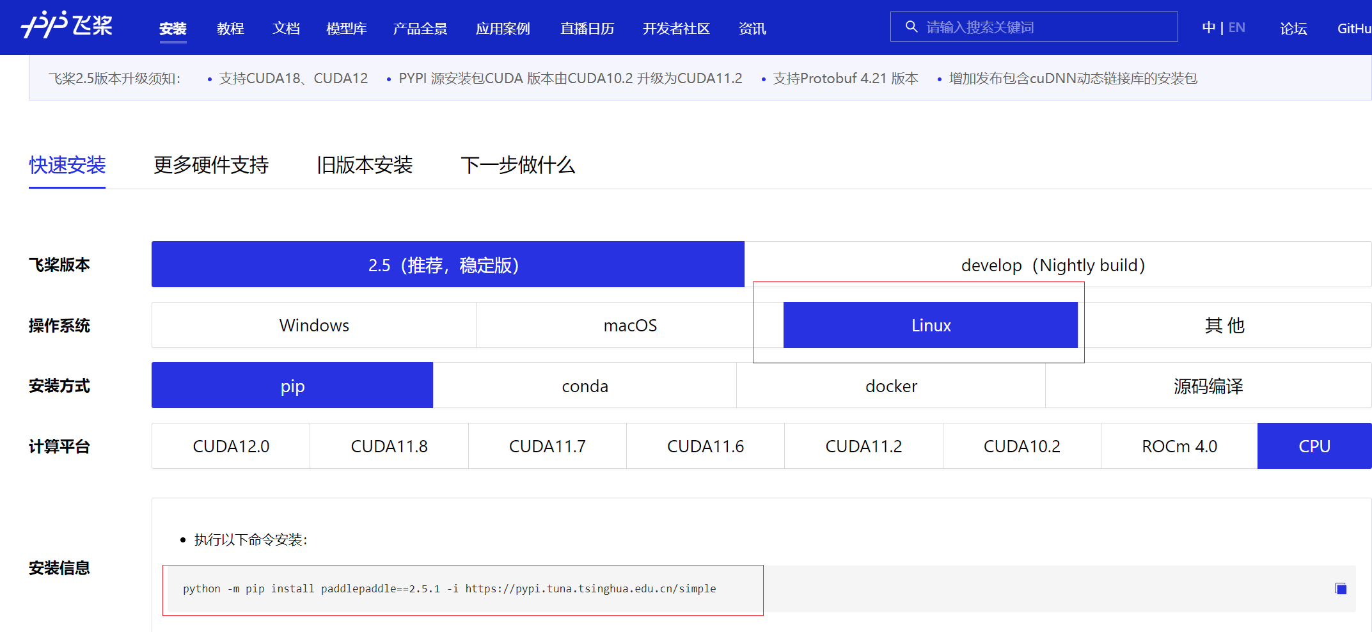Image resolution: width=1372 pixels, height=632 pixels.
Task: Open 资讯 in the top nav
Action: click(752, 29)
